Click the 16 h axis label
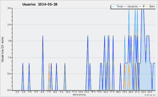 (106, 92)
